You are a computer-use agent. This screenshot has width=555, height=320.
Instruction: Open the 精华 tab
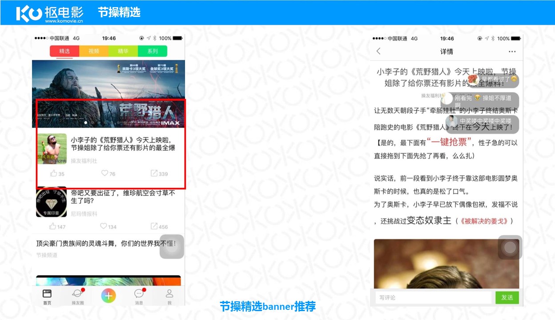(123, 51)
